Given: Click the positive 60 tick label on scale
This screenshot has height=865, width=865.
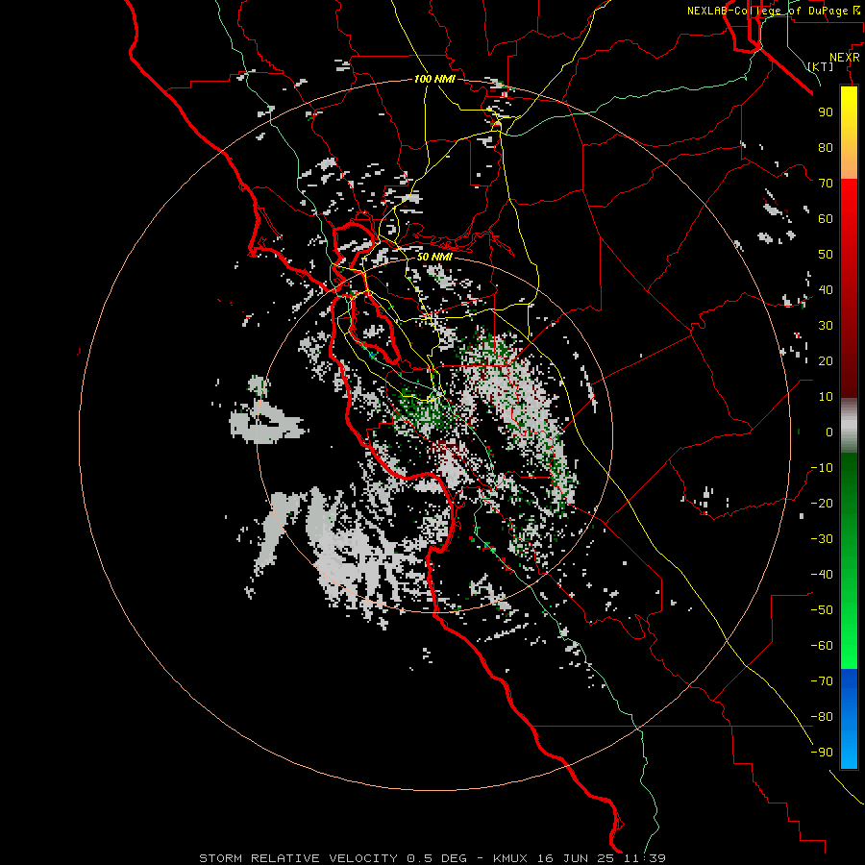Looking at the screenshot, I should coord(826,218).
